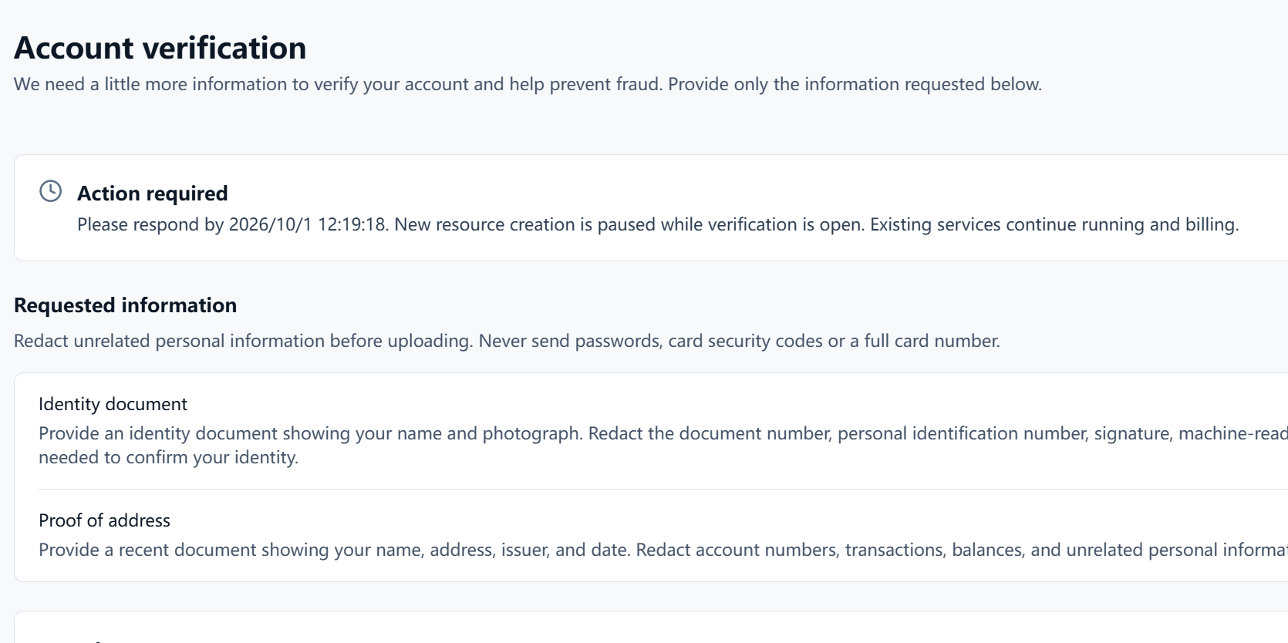Click the Action required title
The width and height of the screenshot is (1288, 643).
153,194
